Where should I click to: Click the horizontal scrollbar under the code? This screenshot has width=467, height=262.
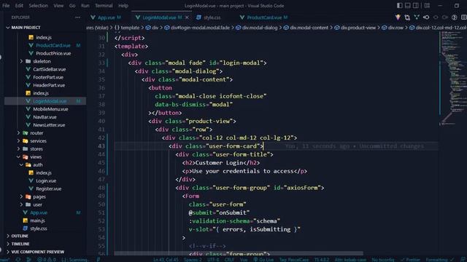(239, 253)
